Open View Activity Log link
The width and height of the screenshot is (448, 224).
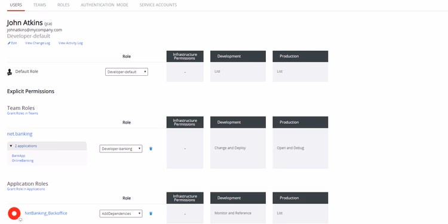click(70, 43)
